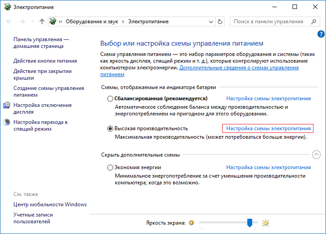
Task: Open Настройка отключения дисплея link
Action: click(x=42, y=108)
